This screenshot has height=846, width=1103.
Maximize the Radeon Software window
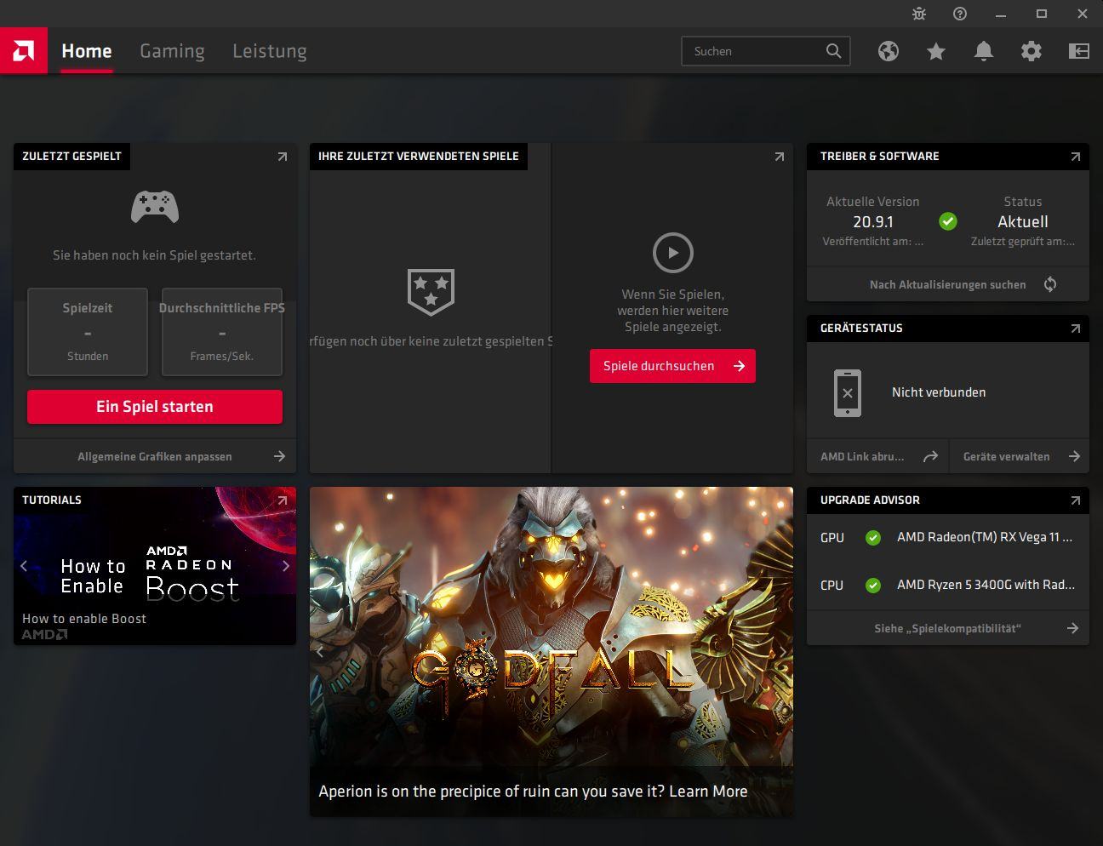point(1042,14)
